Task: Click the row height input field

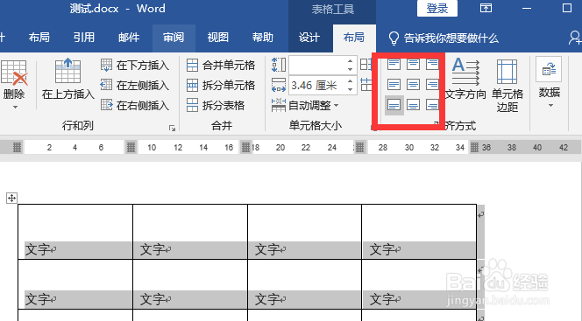Action: pos(317,66)
